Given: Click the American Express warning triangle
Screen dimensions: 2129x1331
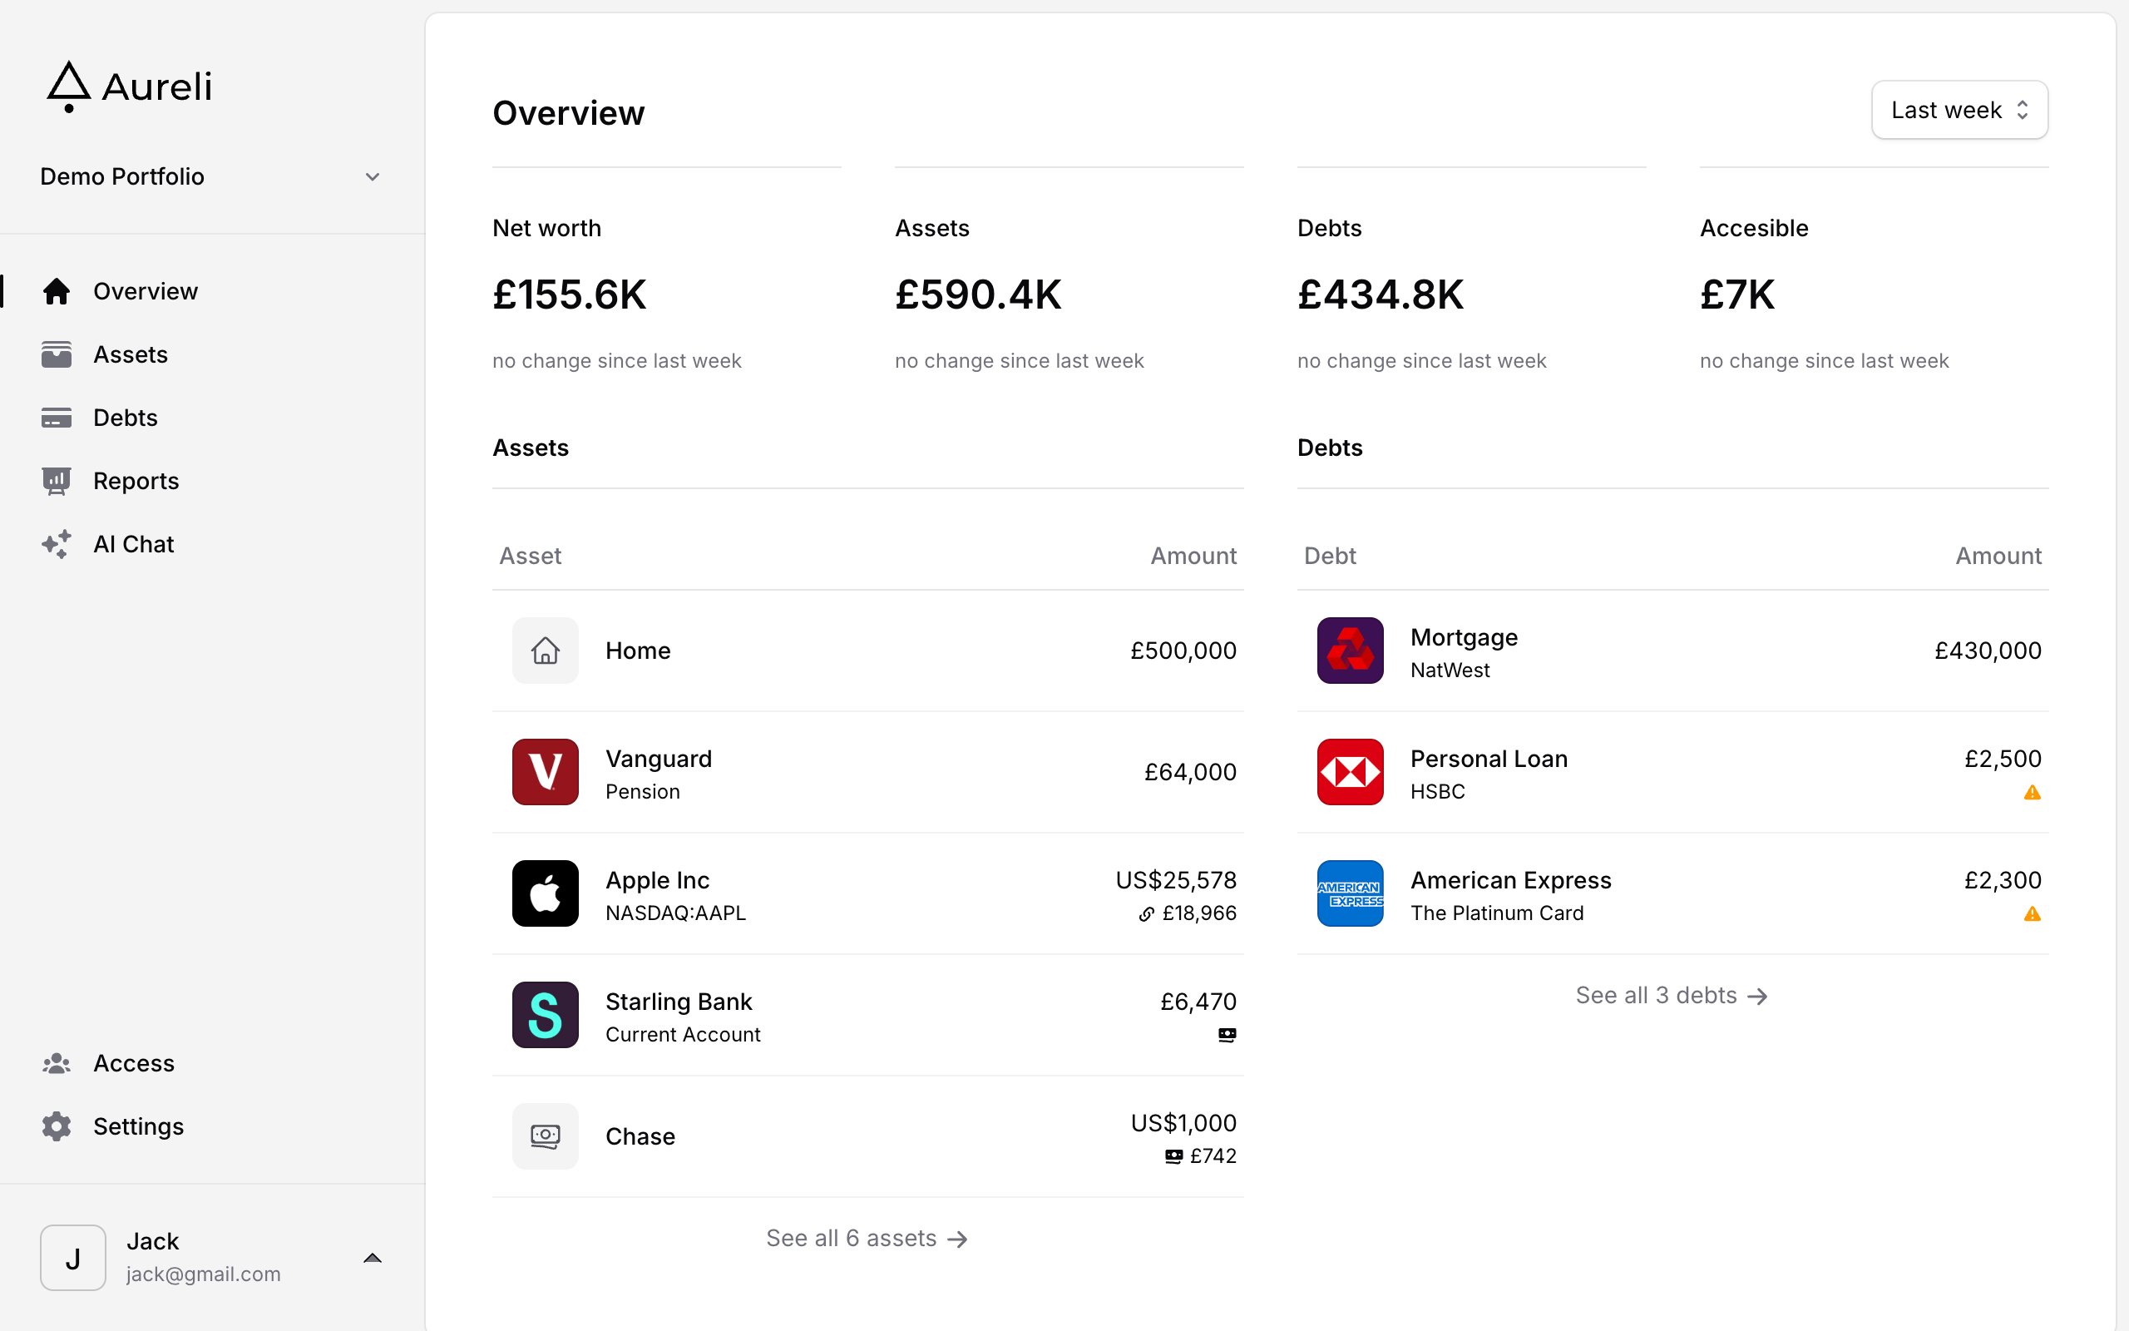Looking at the screenshot, I should [x=2032, y=914].
